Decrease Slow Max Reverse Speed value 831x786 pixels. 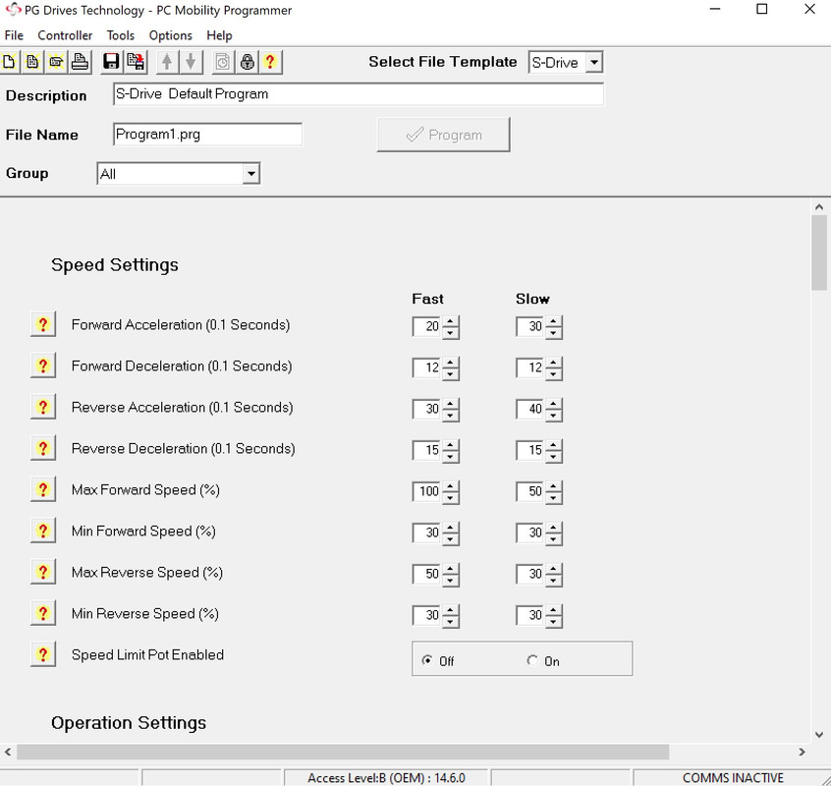[x=554, y=581]
